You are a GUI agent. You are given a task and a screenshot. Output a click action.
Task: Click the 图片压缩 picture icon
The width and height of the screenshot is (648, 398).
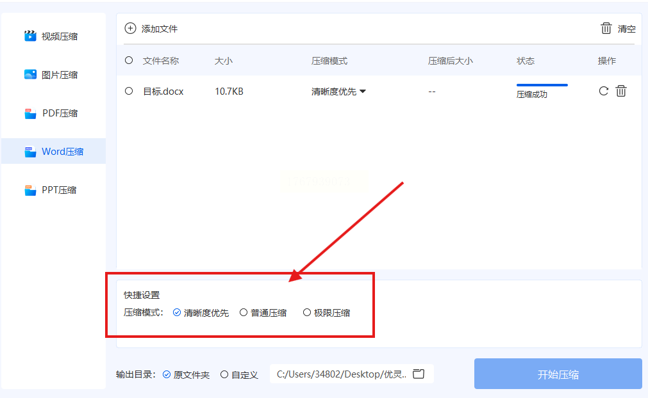pos(30,75)
